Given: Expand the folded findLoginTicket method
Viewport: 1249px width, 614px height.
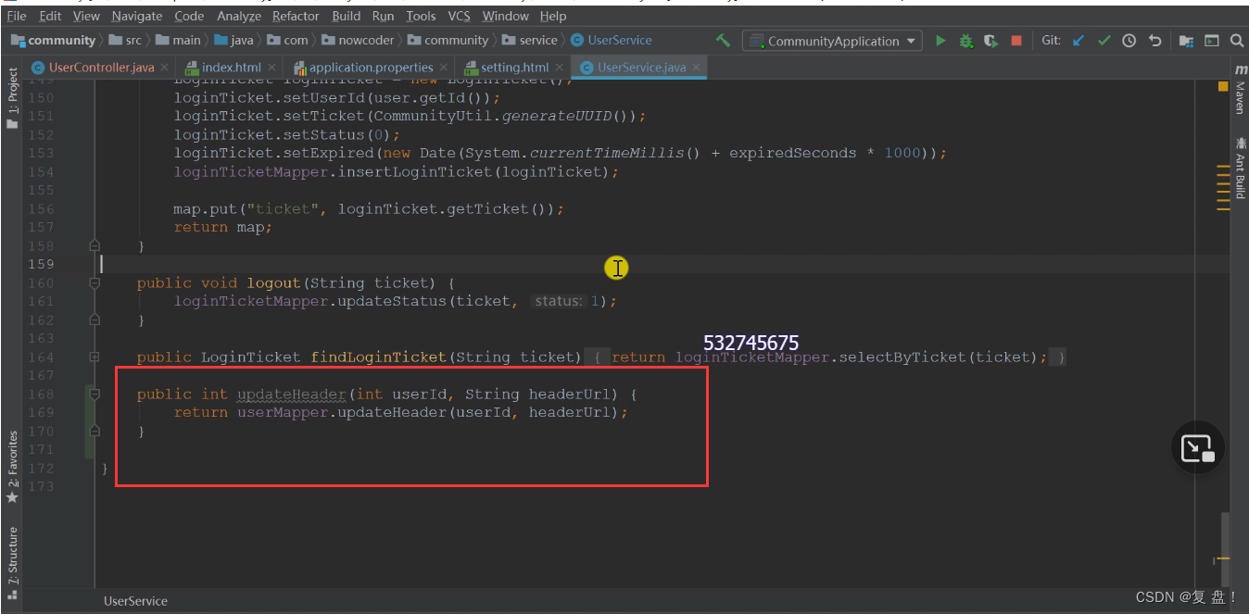Looking at the screenshot, I should tap(95, 357).
